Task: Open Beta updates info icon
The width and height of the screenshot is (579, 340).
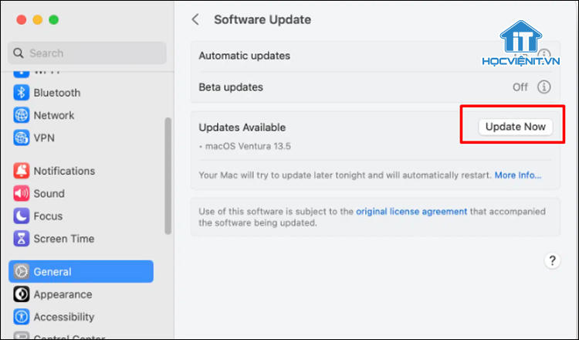Action: tap(544, 87)
